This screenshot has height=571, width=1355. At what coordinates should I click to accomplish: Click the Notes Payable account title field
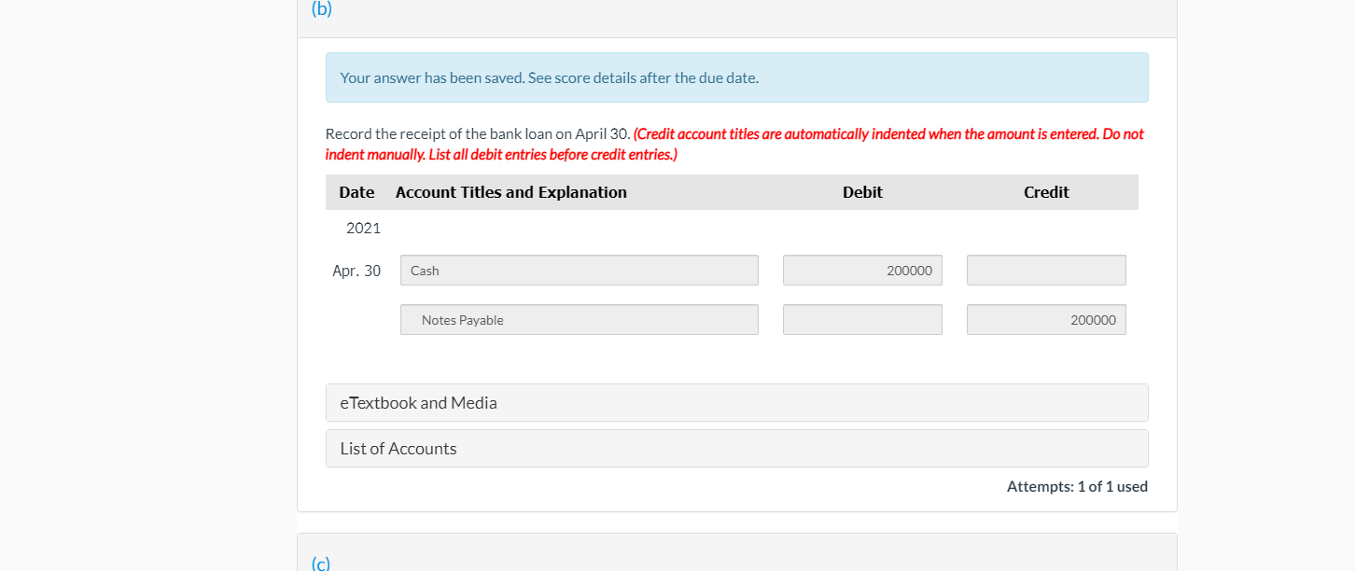(x=579, y=319)
